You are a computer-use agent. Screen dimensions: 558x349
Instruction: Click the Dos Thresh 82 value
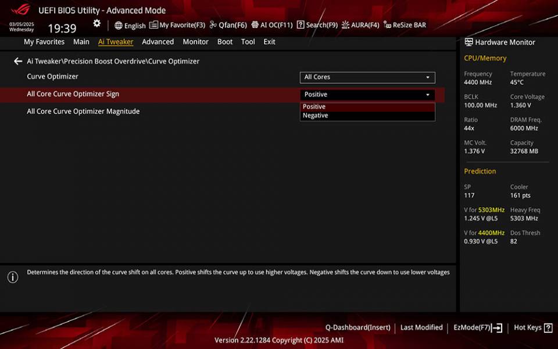[513, 241]
